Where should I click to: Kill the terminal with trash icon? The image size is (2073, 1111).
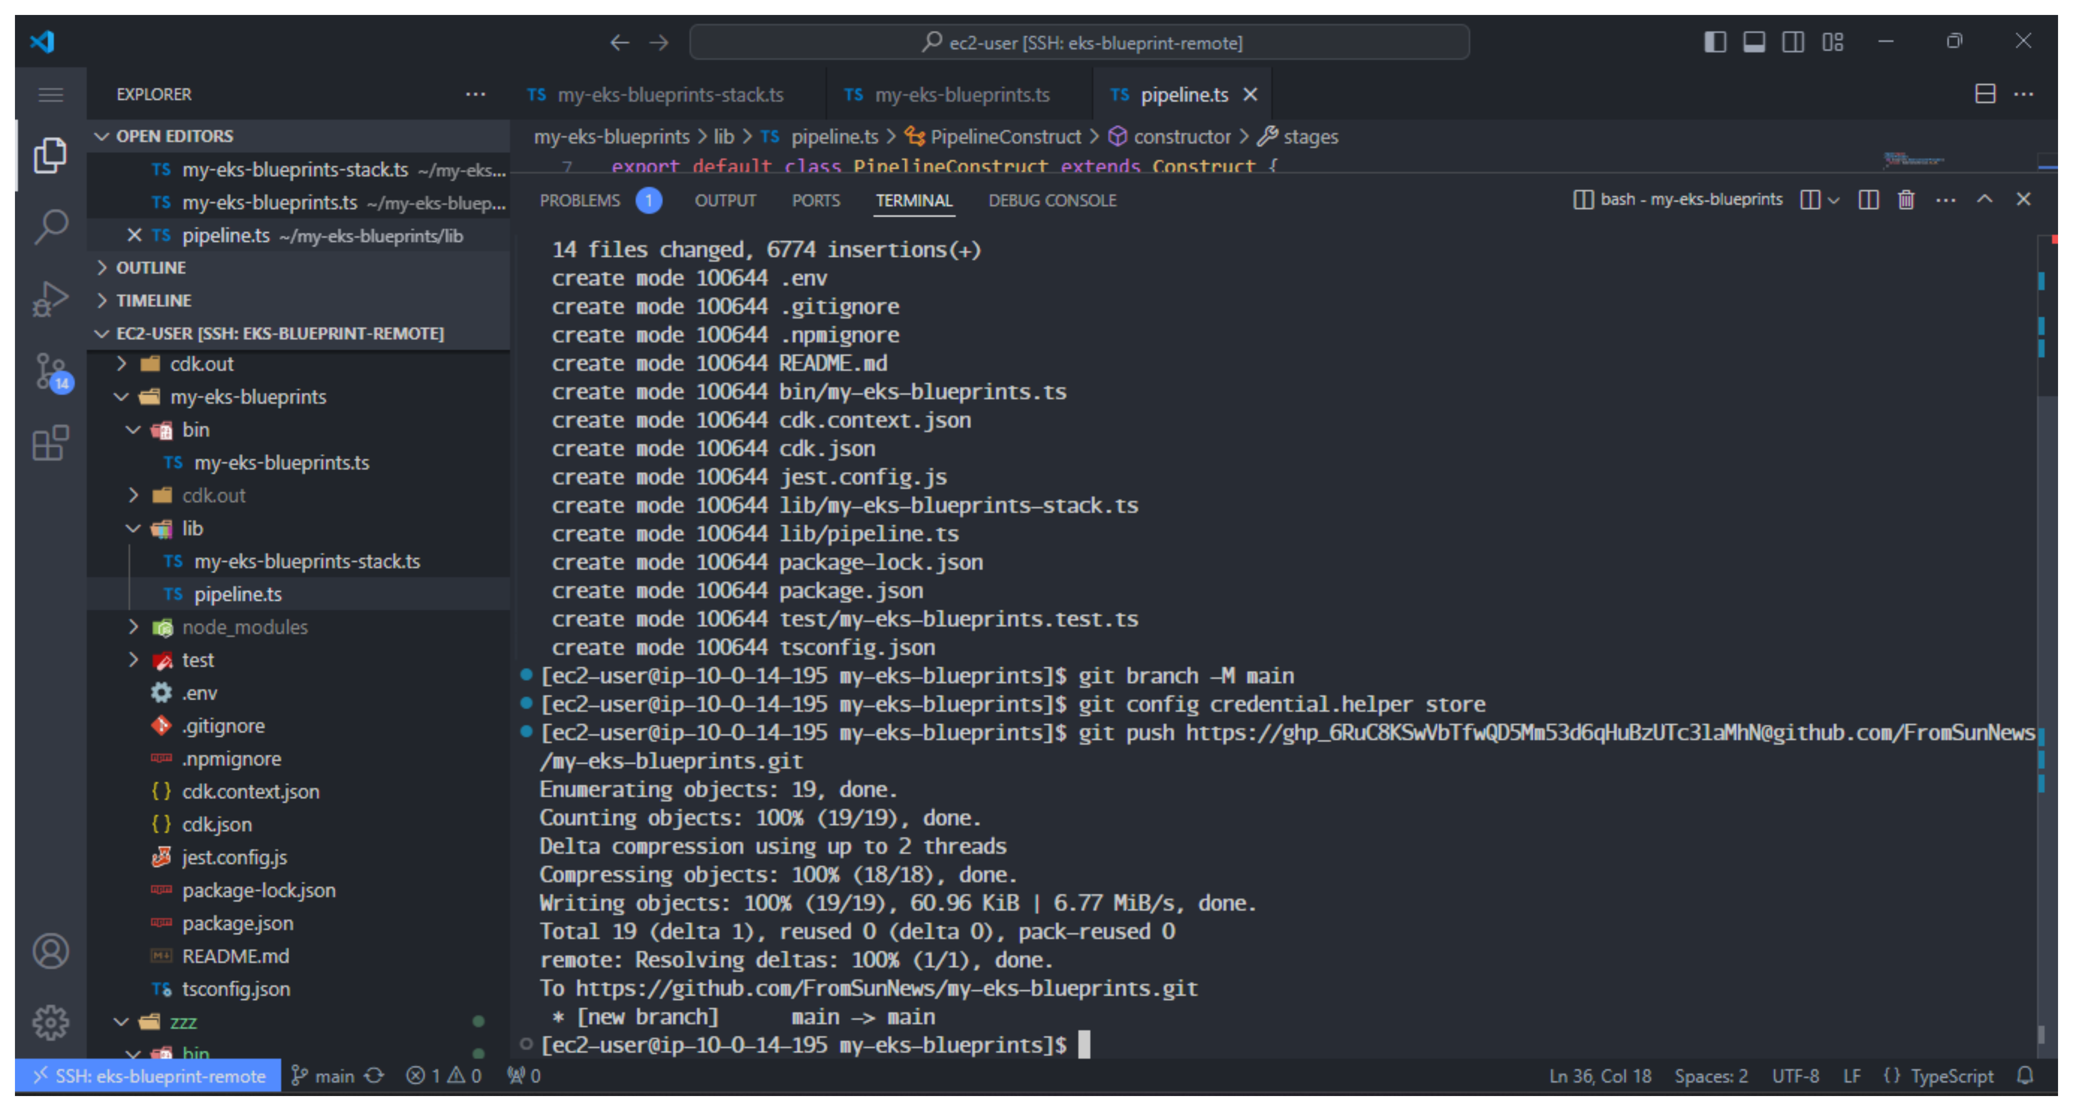[x=1905, y=200]
